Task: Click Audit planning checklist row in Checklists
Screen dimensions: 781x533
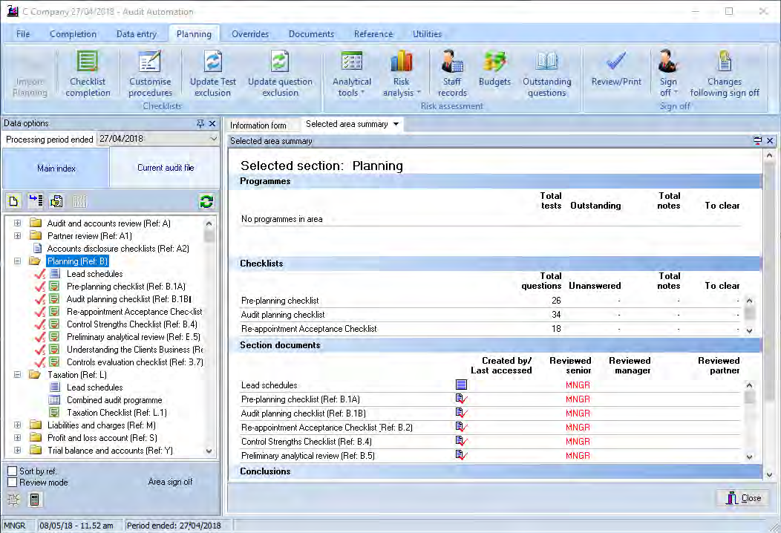Action: pyautogui.click(x=491, y=314)
